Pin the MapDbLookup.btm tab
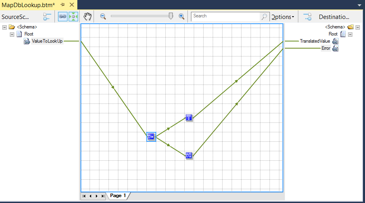Viewport: 365px width, 203px height. pyautogui.click(x=62, y=5)
